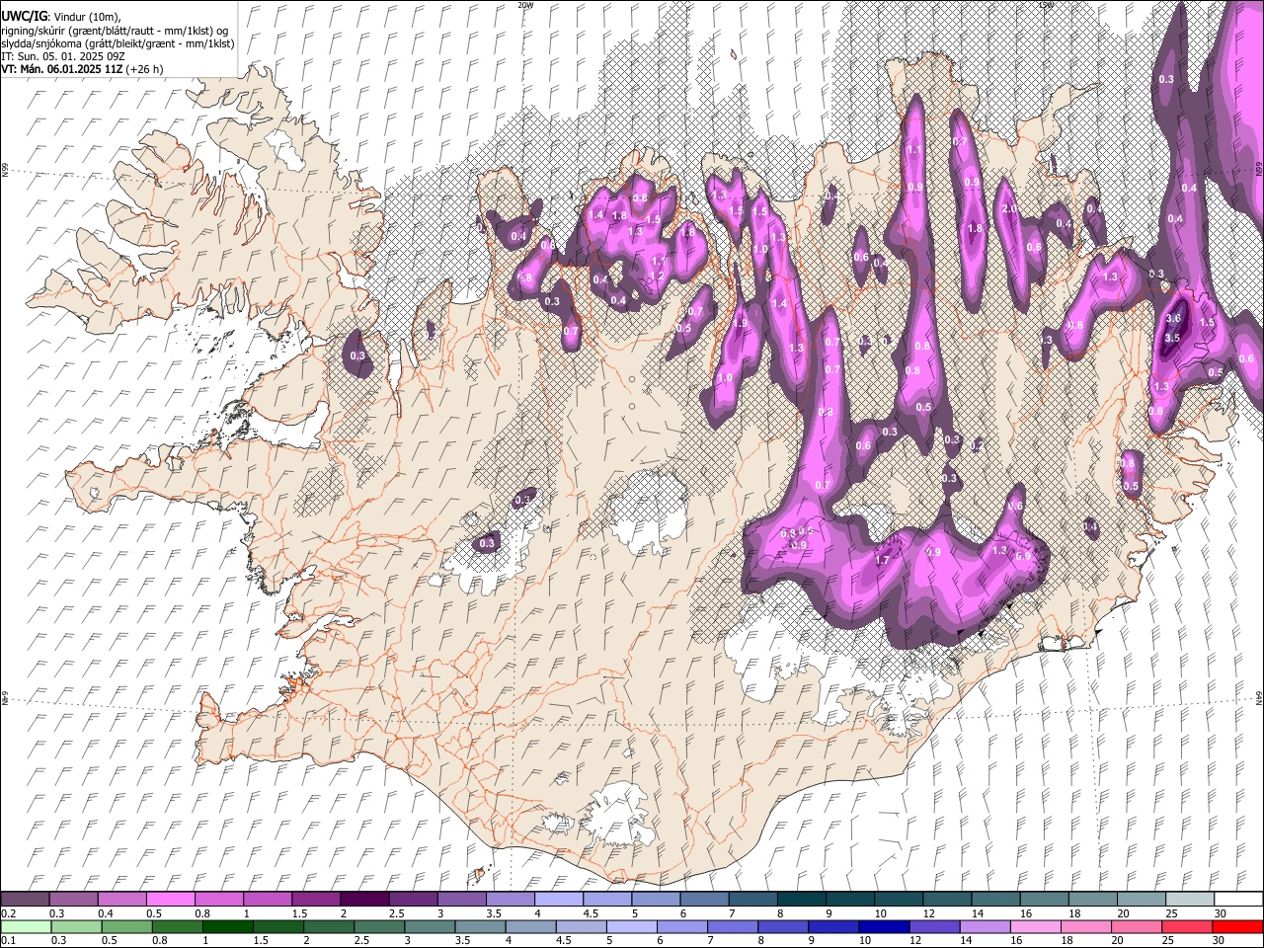Click the '0.2' label in the top legend row
1264x948 pixels.
pos(8,913)
